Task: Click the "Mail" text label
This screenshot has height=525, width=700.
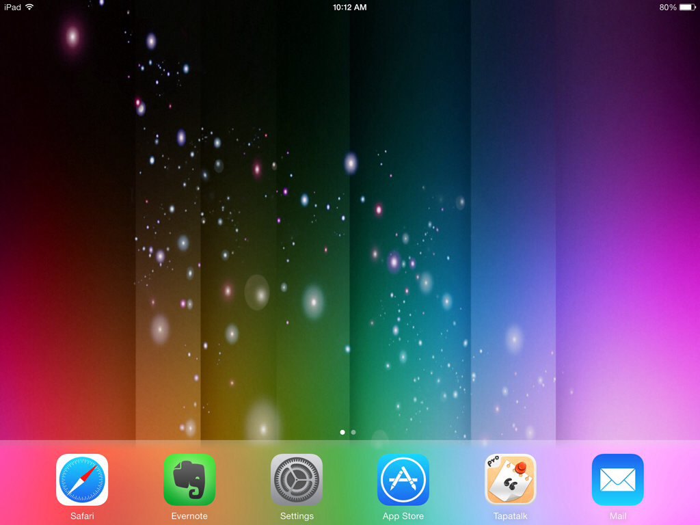Action: pos(618,516)
